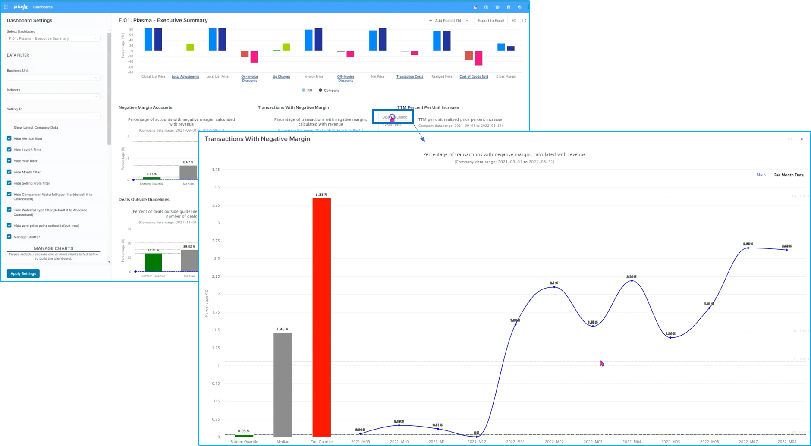Toggle the Manage Charts? checkbox
This screenshot has height=446, width=811.
9,237
